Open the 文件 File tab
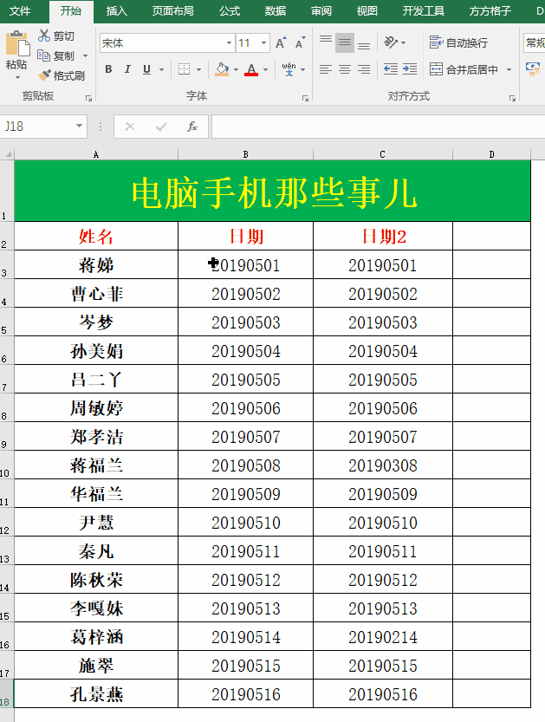Viewport: 545px width, 722px height. tap(20, 11)
